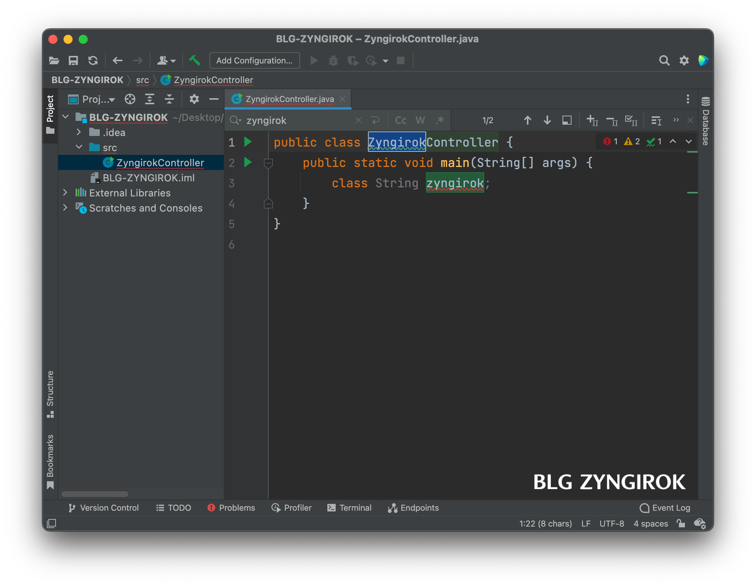Expand the .idea folder
Viewport: 756px width, 587px height.
tap(79, 132)
